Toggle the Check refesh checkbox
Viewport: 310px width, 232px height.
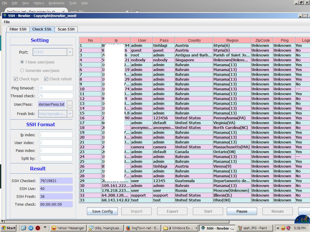coord(46,79)
